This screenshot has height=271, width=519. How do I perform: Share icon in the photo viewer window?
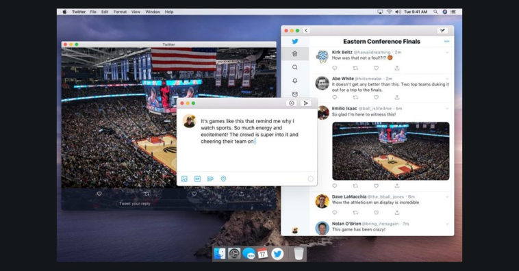242,194
